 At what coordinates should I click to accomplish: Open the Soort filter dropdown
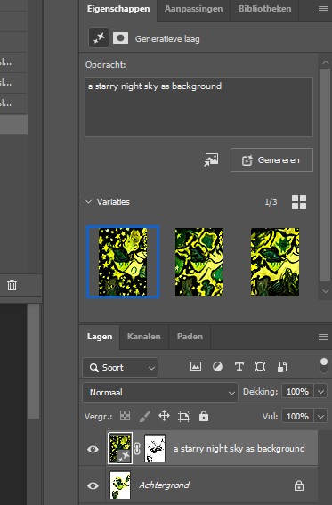click(x=120, y=367)
